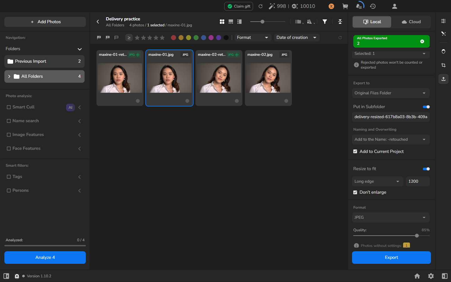
Task: Enable the Name search checkbox
Action: click(x=9, y=121)
